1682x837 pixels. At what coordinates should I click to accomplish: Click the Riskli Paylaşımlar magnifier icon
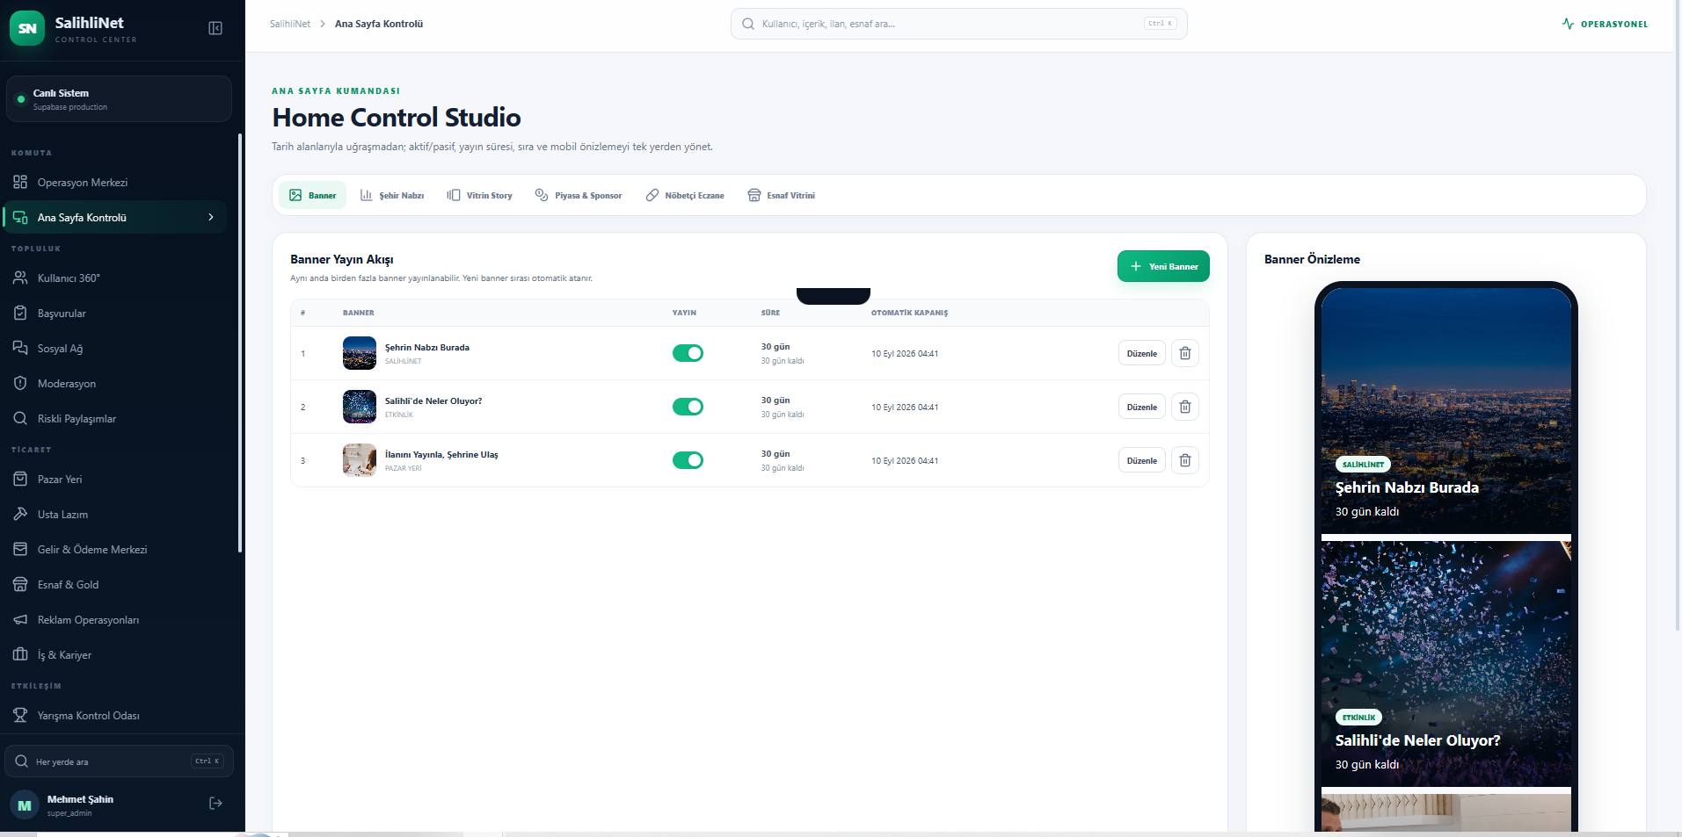click(x=20, y=418)
